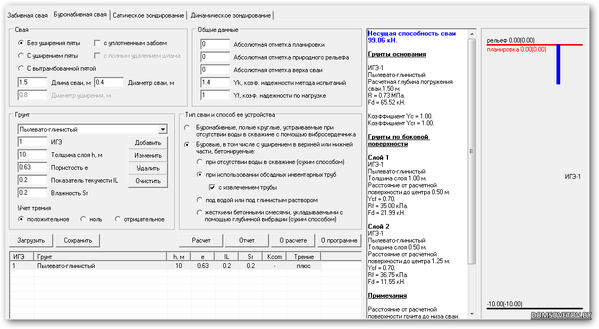Viewport: 599px width, 329px height.
Task: Click the Пористость e input field
Action: tap(32, 167)
